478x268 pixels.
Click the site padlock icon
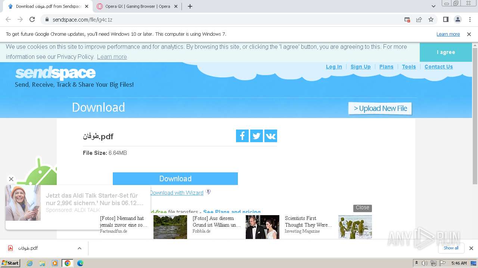click(47, 20)
